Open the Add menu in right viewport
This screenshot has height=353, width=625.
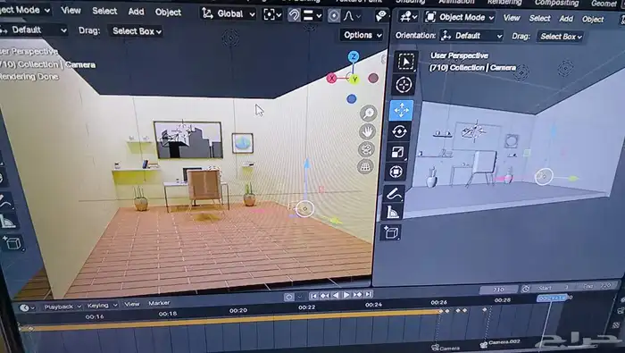tap(566, 19)
